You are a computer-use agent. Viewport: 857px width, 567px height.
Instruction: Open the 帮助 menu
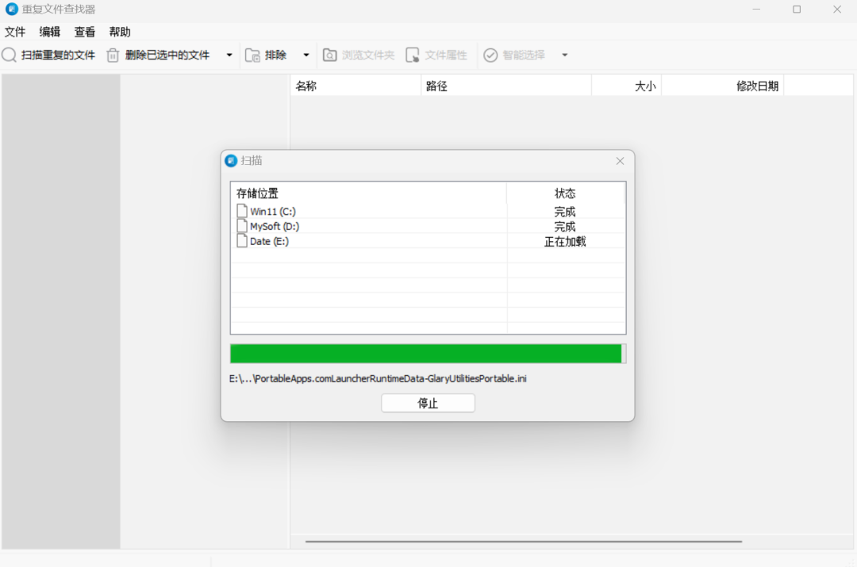pos(120,32)
